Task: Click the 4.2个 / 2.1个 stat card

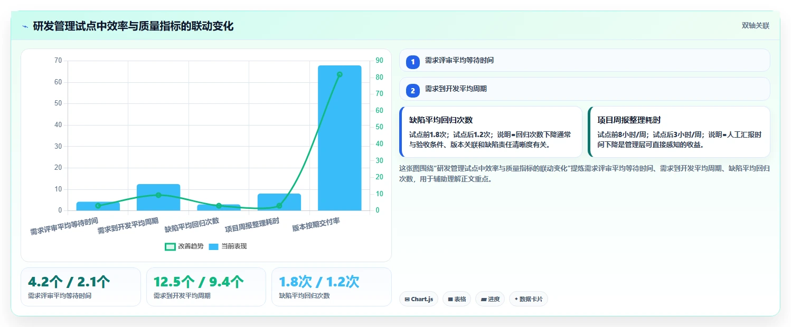Action: [81, 287]
